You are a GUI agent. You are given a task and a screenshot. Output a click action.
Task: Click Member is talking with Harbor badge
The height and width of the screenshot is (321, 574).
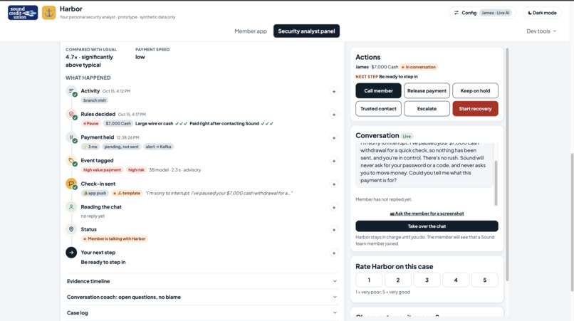(x=114, y=238)
